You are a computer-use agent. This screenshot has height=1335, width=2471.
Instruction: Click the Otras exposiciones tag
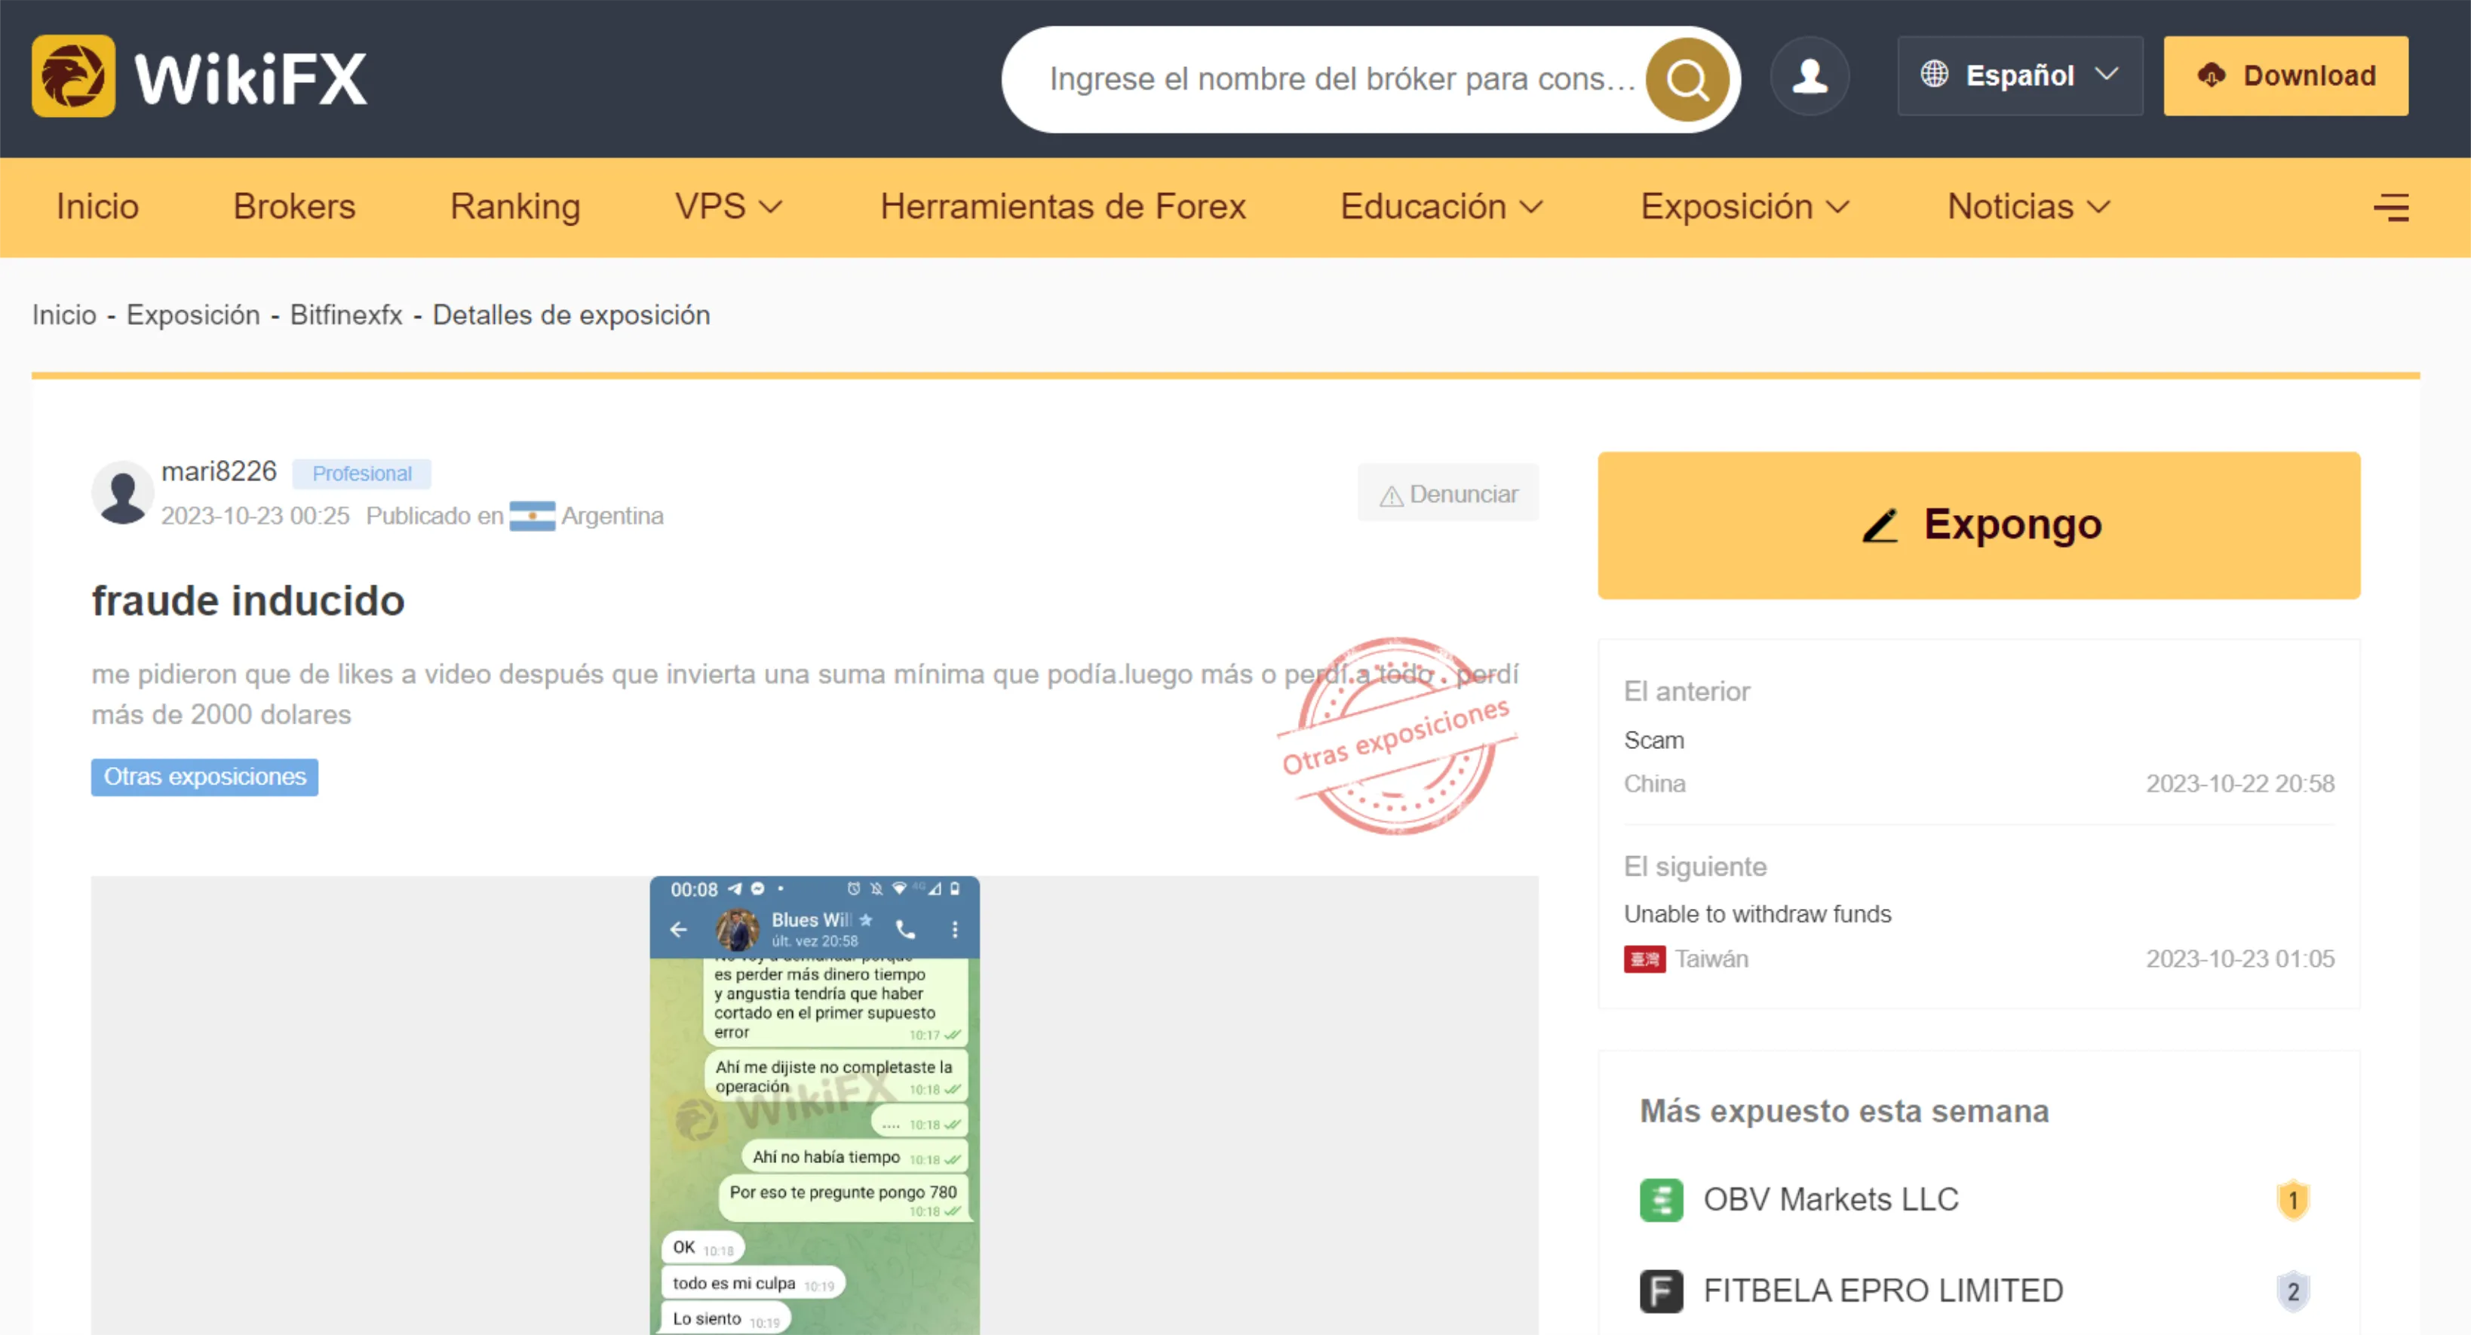click(x=204, y=777)
